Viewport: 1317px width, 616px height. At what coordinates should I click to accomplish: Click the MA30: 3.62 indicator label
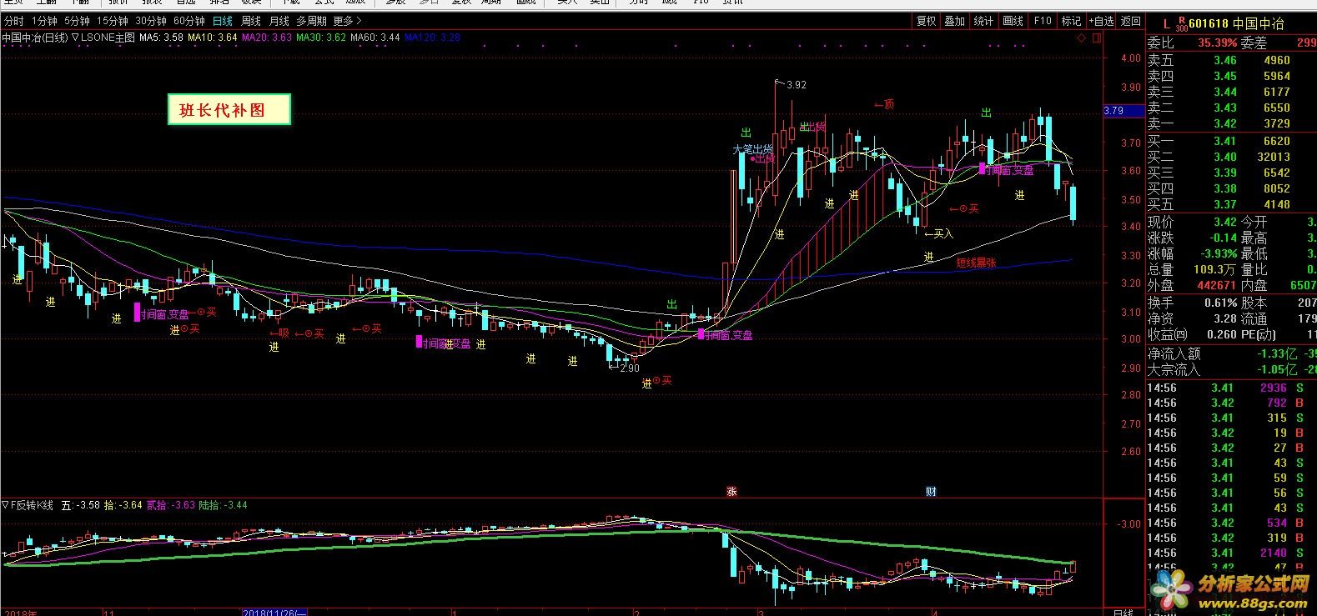(x=321, y=38)
